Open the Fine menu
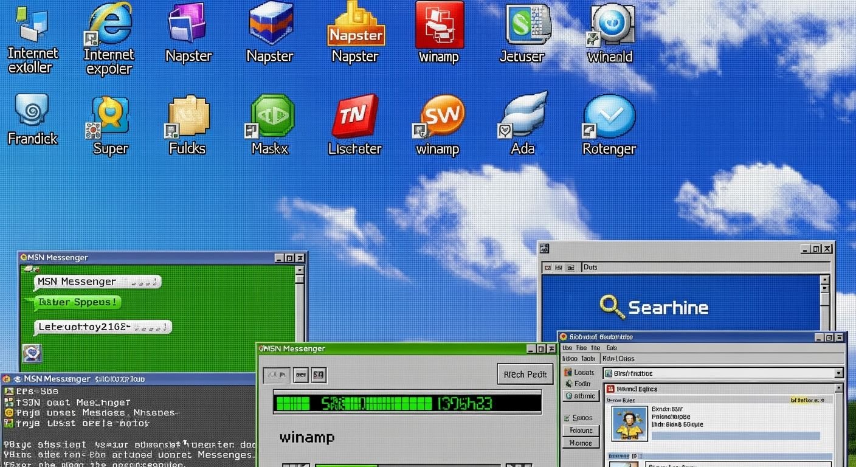This screenshot has height=467, width=856. click(581, 348)
